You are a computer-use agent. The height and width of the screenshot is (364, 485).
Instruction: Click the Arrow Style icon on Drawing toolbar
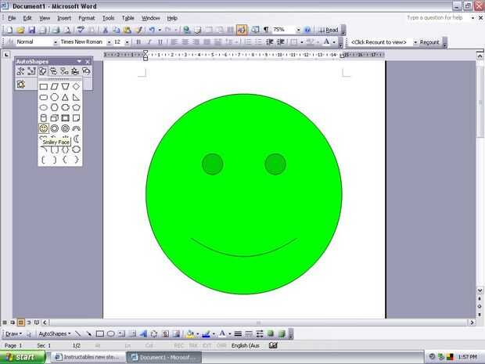coord(260,333)
